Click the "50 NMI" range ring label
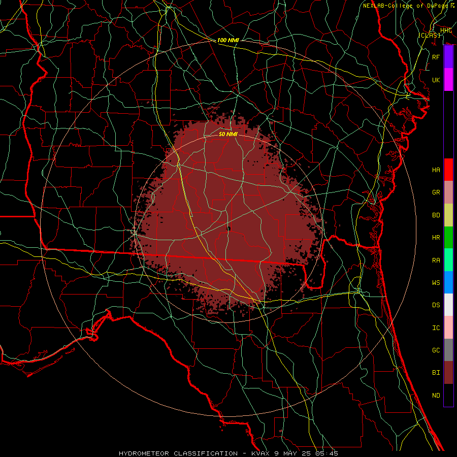 click(x=228, y=134)
